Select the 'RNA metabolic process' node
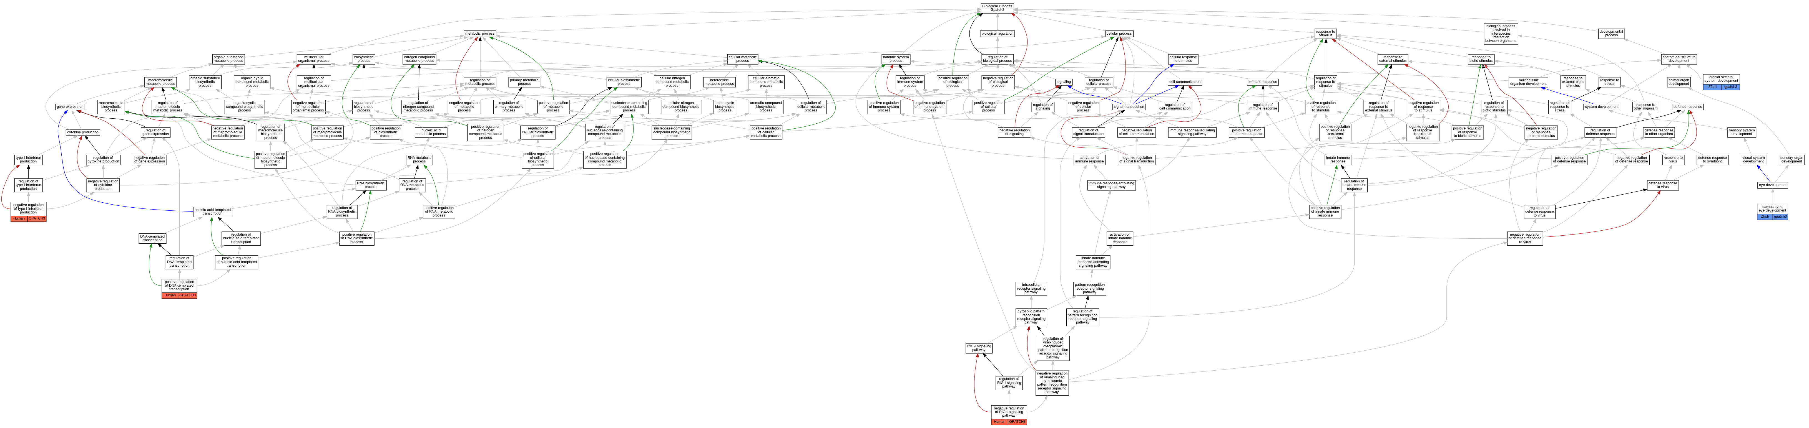 (x=419, y=160)
